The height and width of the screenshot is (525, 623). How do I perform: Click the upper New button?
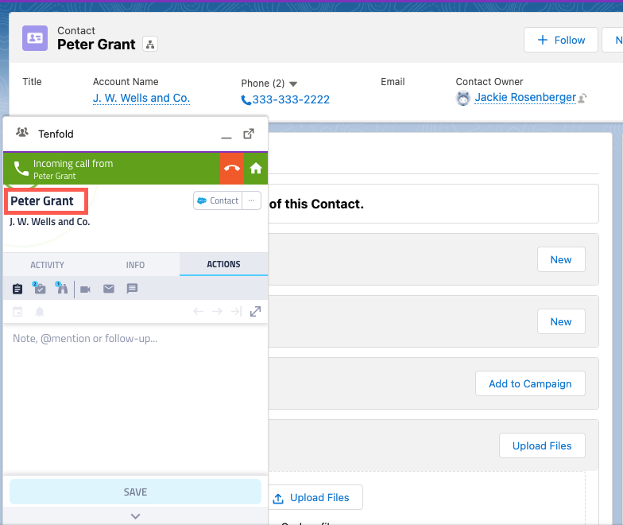coord(561,259)
